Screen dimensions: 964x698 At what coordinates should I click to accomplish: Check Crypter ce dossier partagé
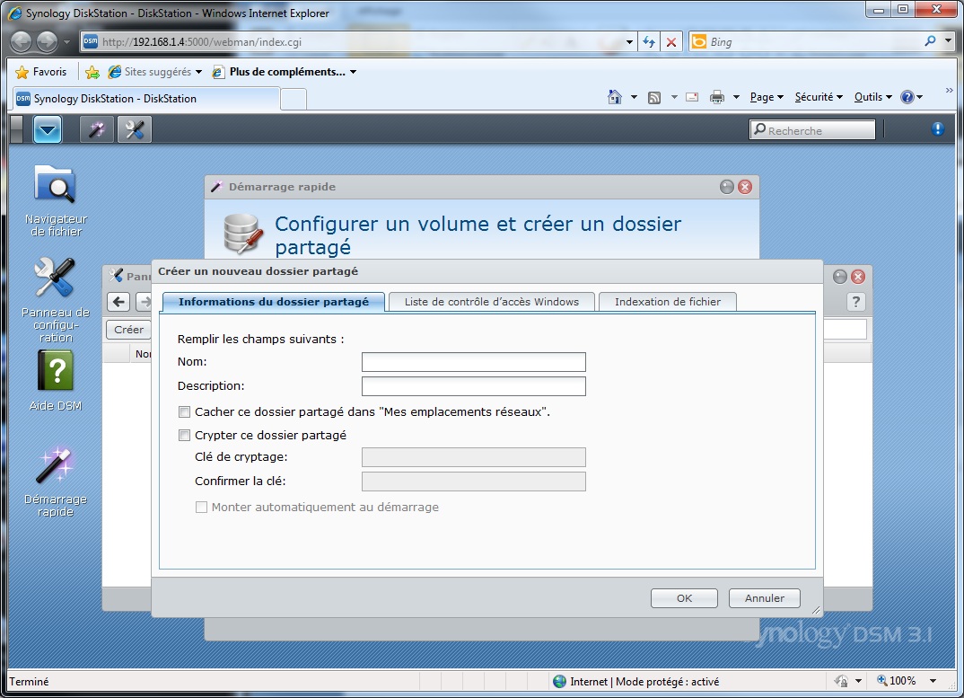pyautogui.click(x=184, y=435)
